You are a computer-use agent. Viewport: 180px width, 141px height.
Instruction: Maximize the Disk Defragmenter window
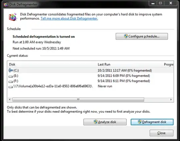point(160,3)
